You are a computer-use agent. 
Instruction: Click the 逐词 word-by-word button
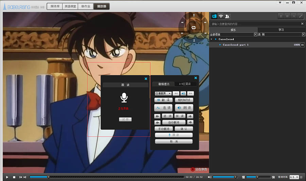(x=167, y=116)
